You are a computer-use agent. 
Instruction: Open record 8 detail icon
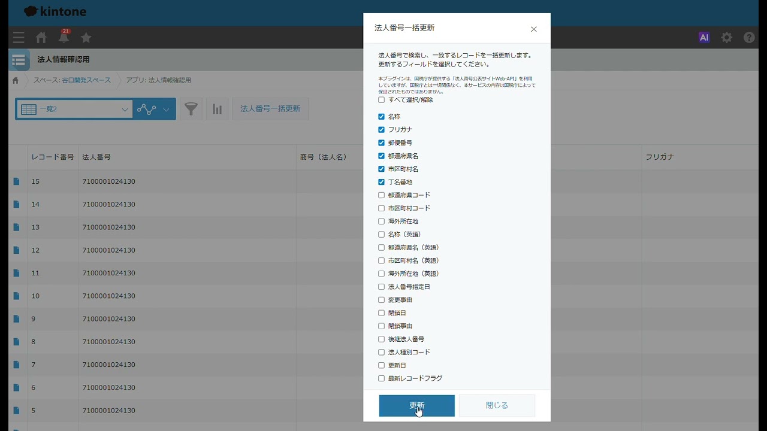coord(17,342)
